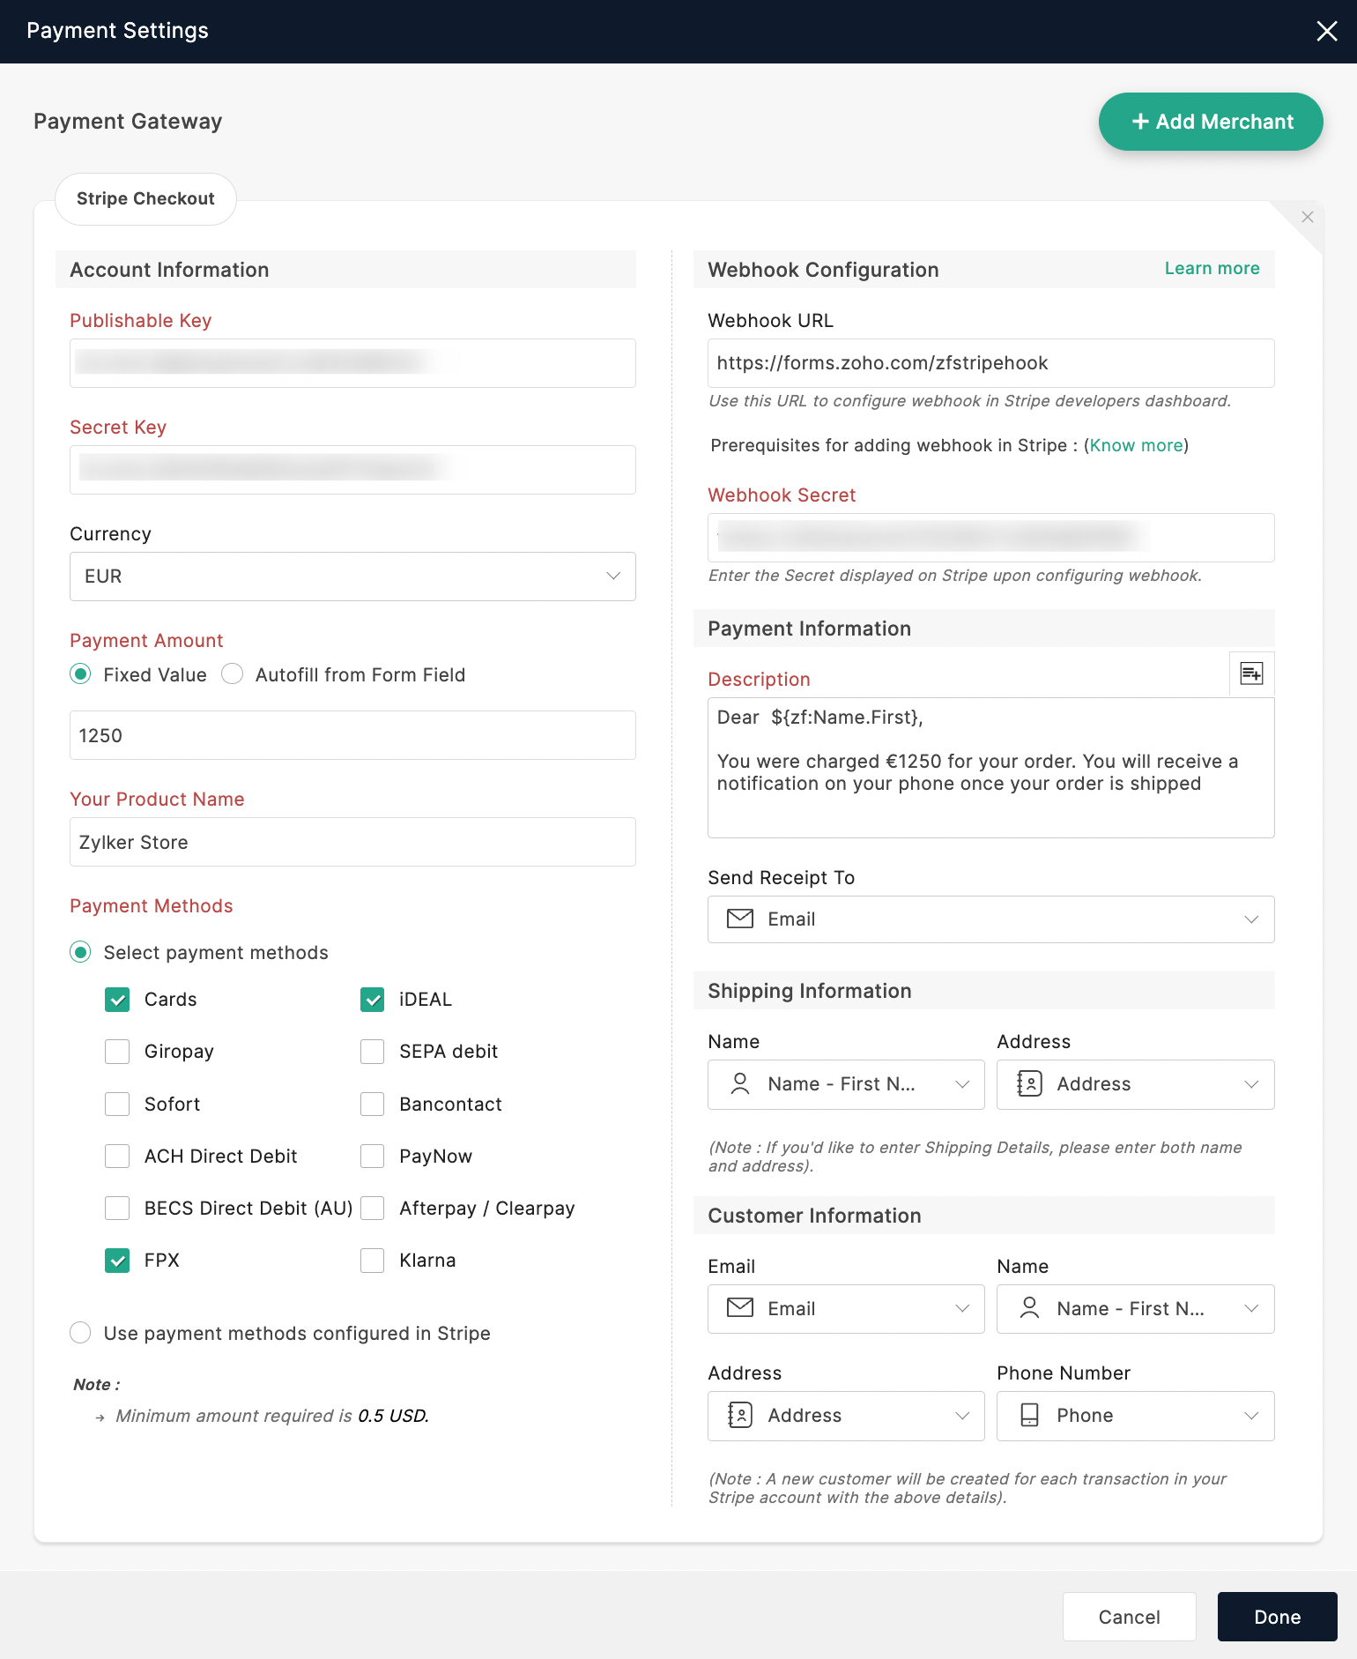Screen dimensions: 1357x1659
Task: Click the phone icon in Phone Number field
Action: click(1029, 1416)
